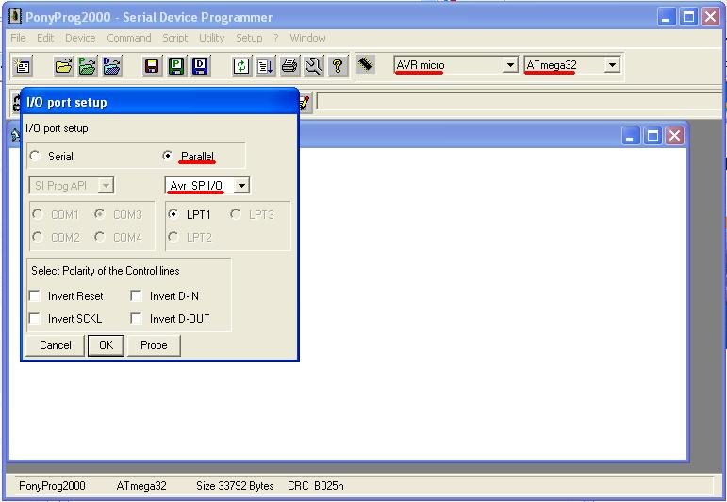This screenshot has width=727, height=502.
Task: Open the Device menu
Action: click(x=80, y=38)
